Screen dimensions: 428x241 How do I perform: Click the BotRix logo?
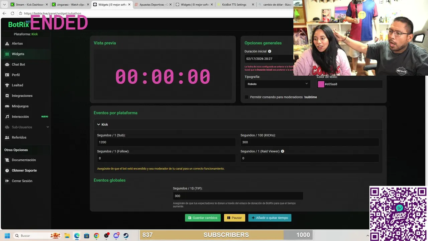pos(19,24)
